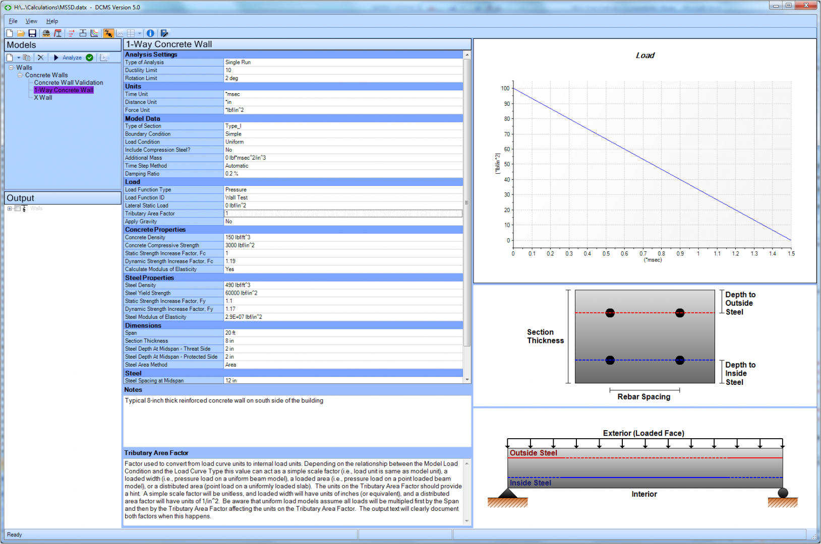This screenshot has height=544, width=821.
Task: Open the table icon dropdown arrow in toolbar
Action: [139, 33]
